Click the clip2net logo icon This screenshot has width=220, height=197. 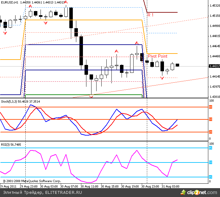(181, 192)
